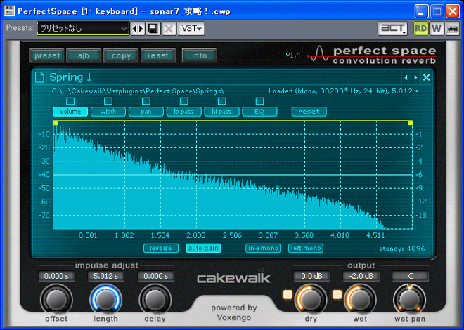464x330 pixels.
Task: Open the Presets combo box
Action: [83, 29]
